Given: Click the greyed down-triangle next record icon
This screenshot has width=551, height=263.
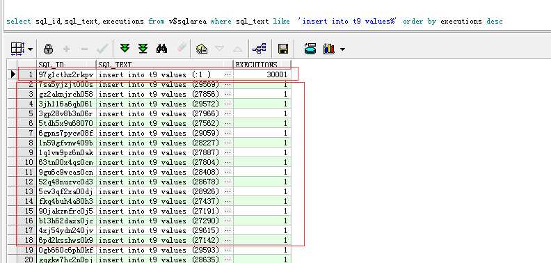Looking at the screenshot, I should point(220,49).
